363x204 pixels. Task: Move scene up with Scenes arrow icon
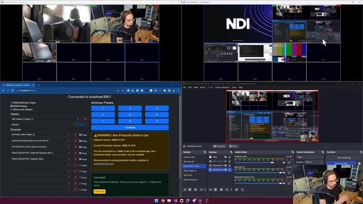(201, 189)
